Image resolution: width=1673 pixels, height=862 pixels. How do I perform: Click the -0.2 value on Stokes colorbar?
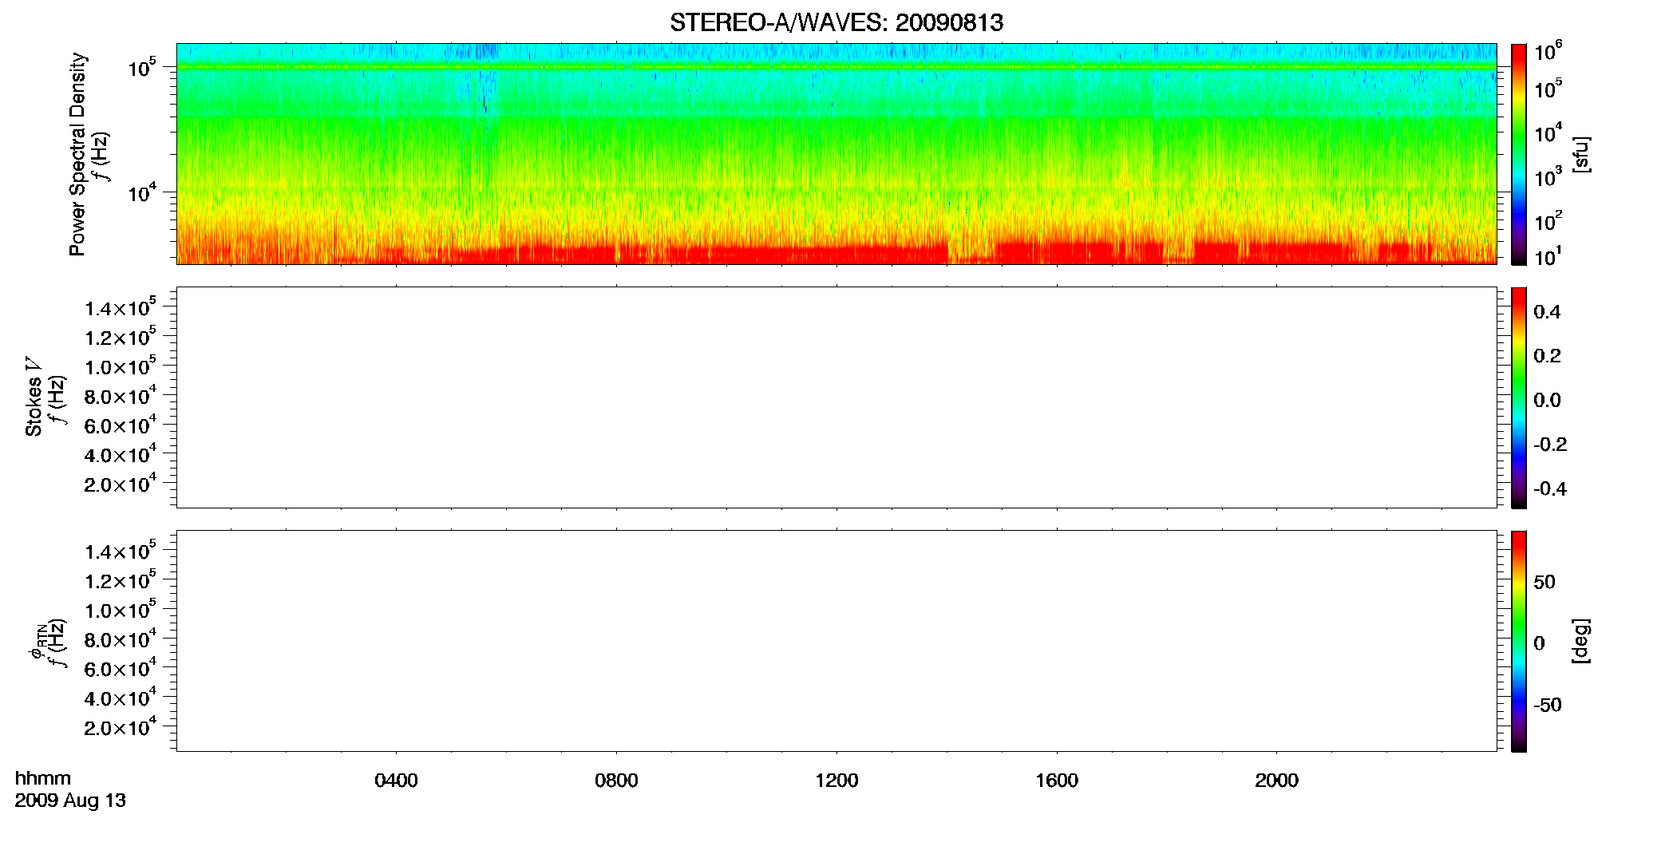click(x=1550, y=445)
